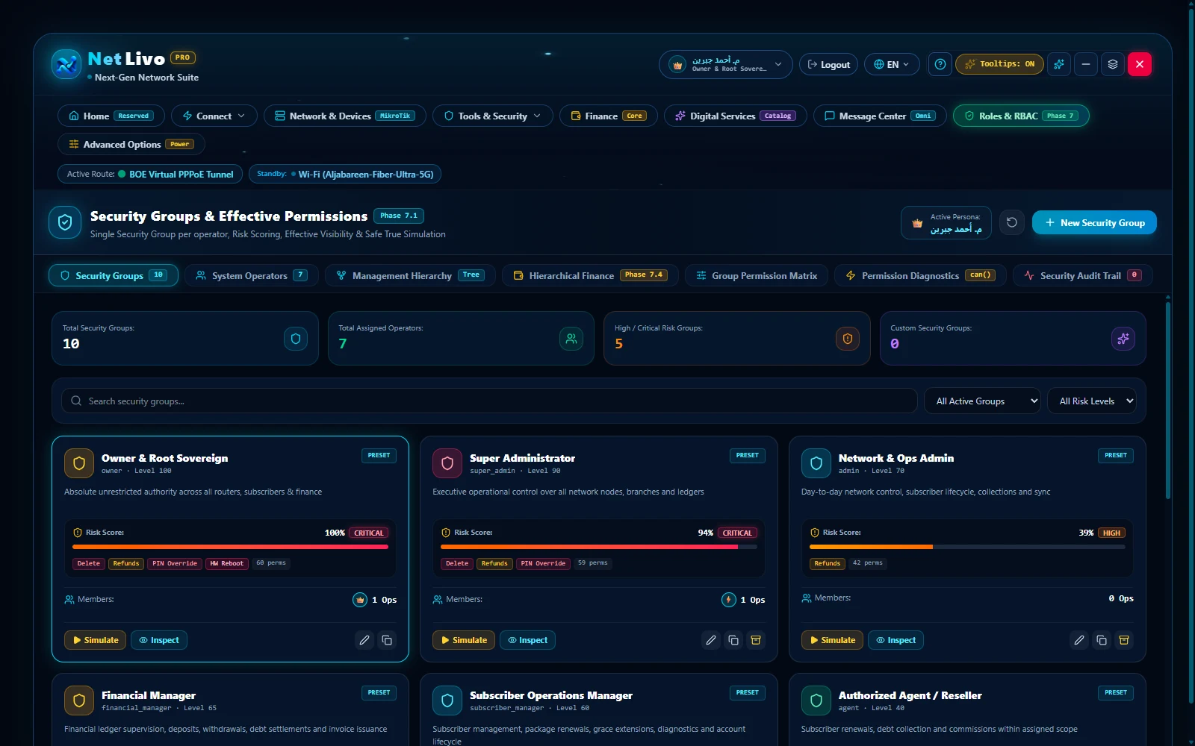Screen dimensions: 1195x746
Task: Inspect the Network & Ops Admin group
Action: [896, 640]
